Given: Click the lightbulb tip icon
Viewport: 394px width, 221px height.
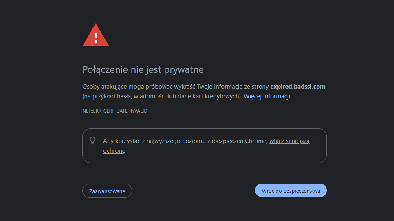Looking at the screenshot, I should (x=92, y=141).
